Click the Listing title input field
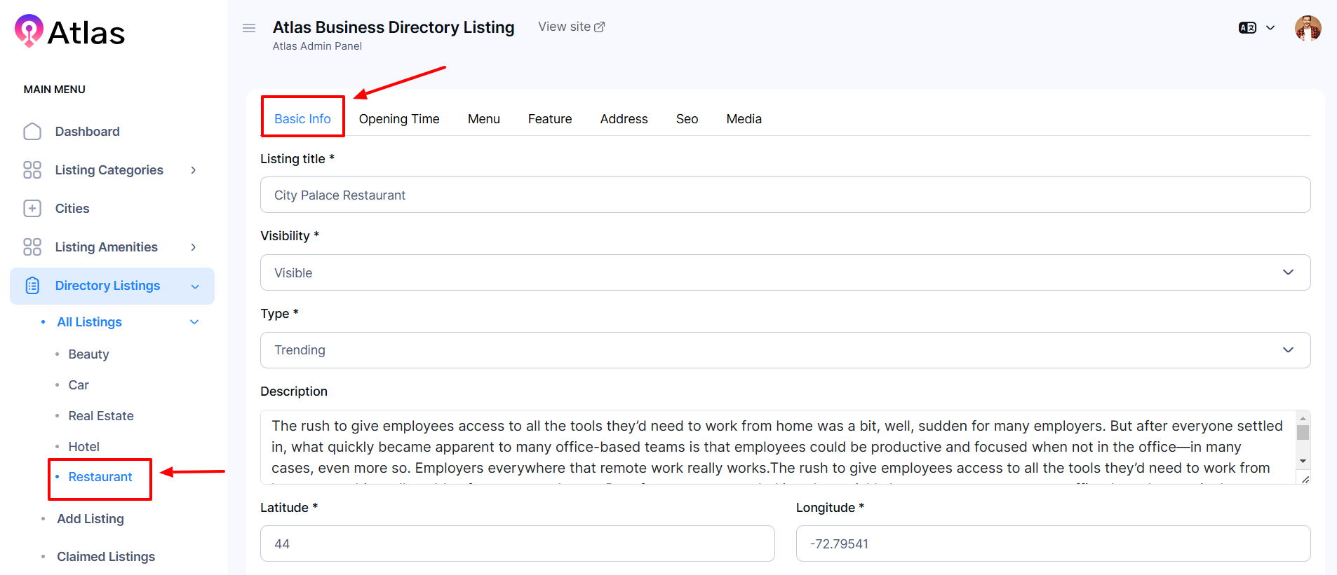The height and width of the screenshot is (575, 1337). (784, 195)
